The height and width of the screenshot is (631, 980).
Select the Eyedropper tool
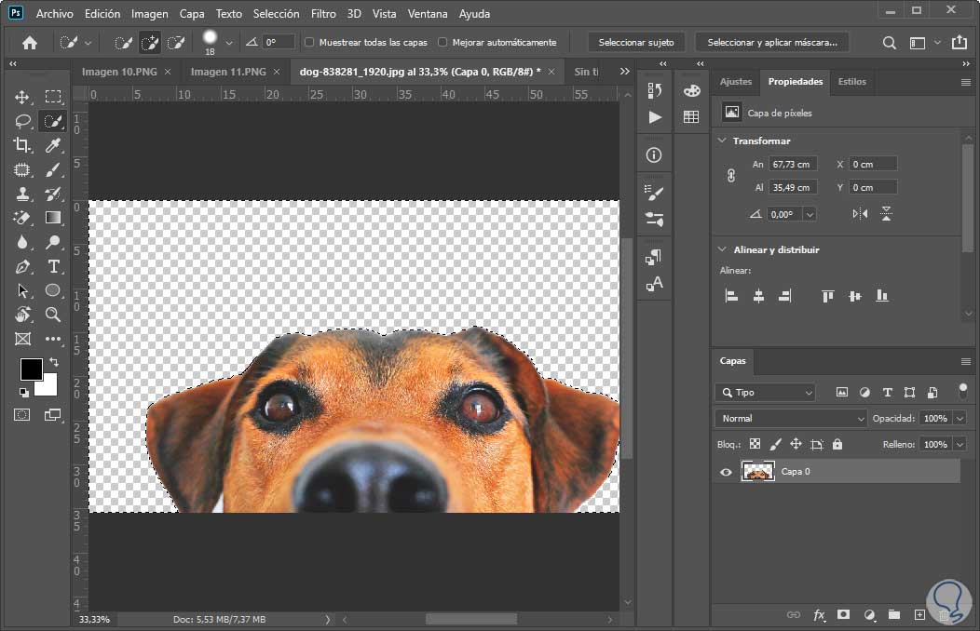click(x=53, y=145)
